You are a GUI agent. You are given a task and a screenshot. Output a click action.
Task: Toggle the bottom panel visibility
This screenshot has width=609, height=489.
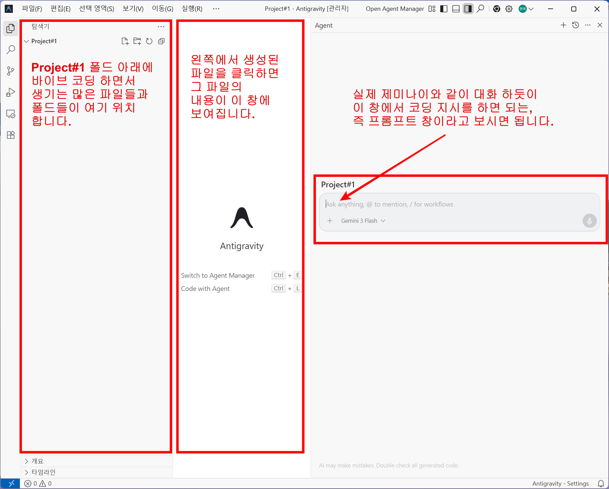point(456,9)
